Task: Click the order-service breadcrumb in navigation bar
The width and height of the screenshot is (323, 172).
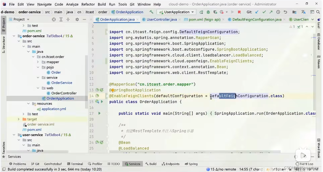Action: pos(29,12)
